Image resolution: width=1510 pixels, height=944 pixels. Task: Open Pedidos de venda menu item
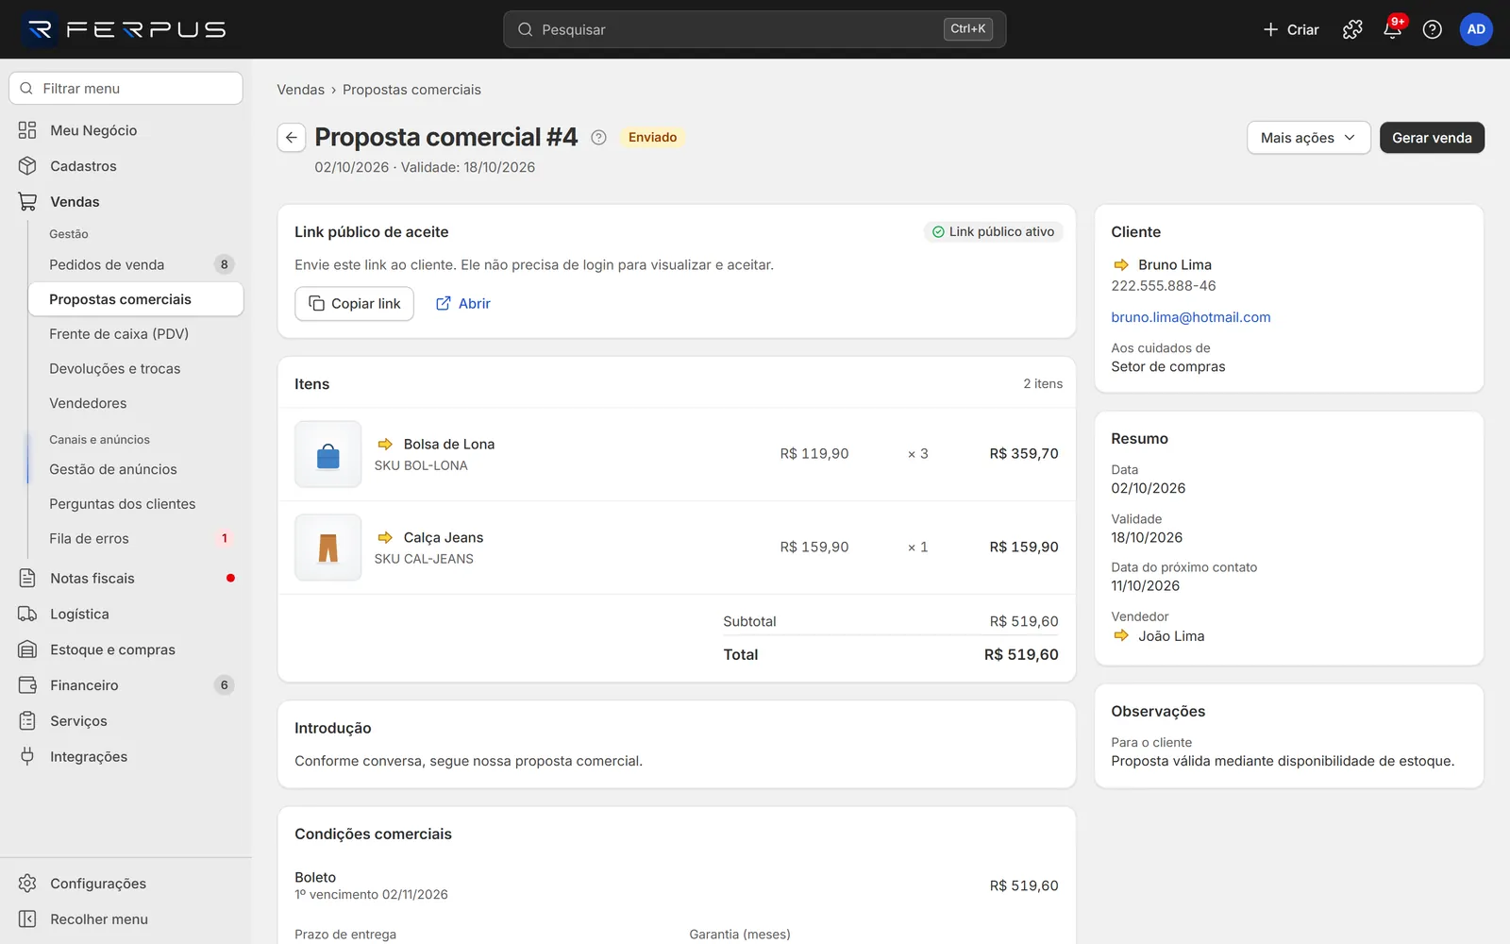[x=136, y=265]
